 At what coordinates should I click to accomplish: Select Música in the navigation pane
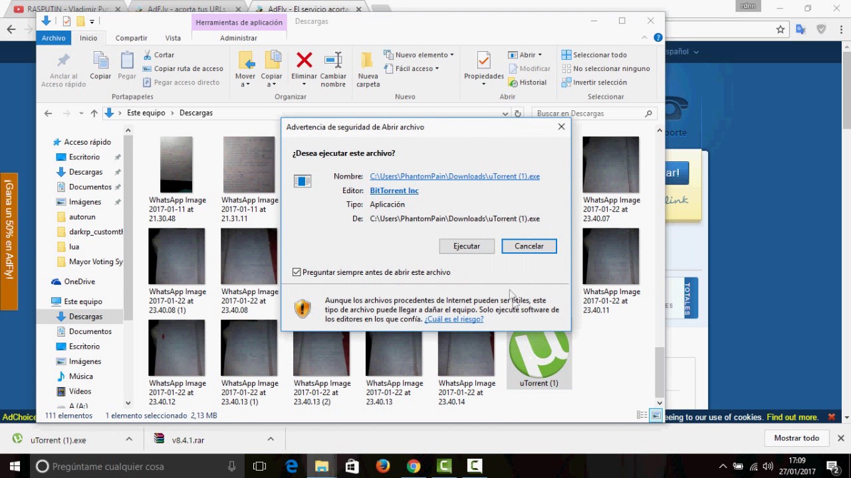(x=81, y=376)
